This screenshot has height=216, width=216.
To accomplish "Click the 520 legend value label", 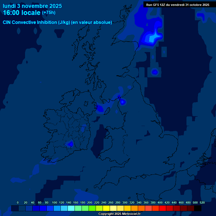I will tap(202, 202).
